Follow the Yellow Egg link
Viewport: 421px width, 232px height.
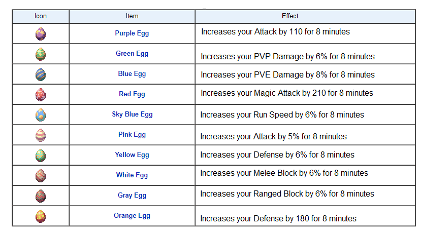tap(132, 155)
